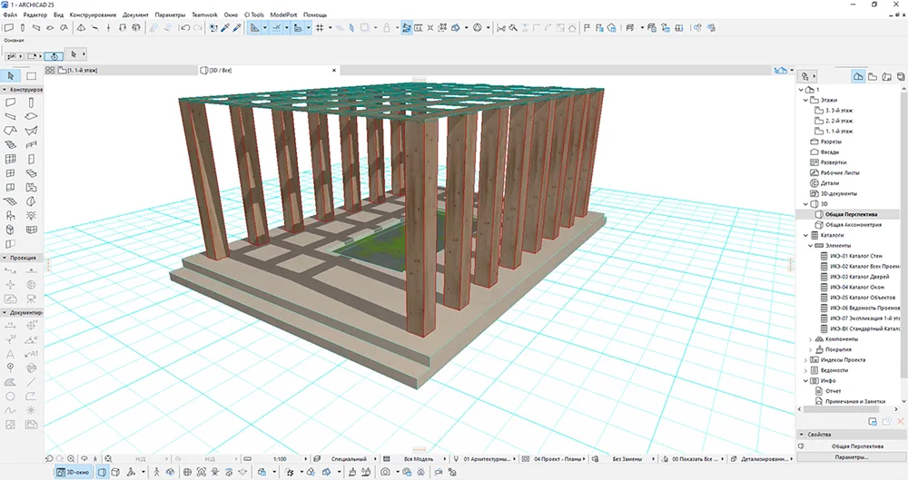Select the Marquee tool
This screenshot has height=480, width=908.
point(31,75)
